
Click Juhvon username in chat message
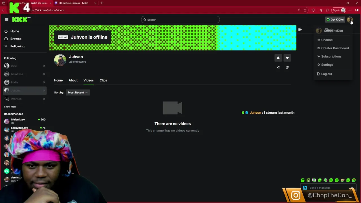[x=255, y=113]
